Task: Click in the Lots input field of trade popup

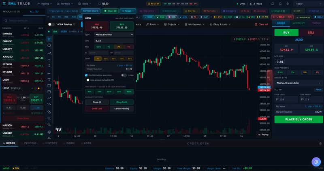Action: 114,41
